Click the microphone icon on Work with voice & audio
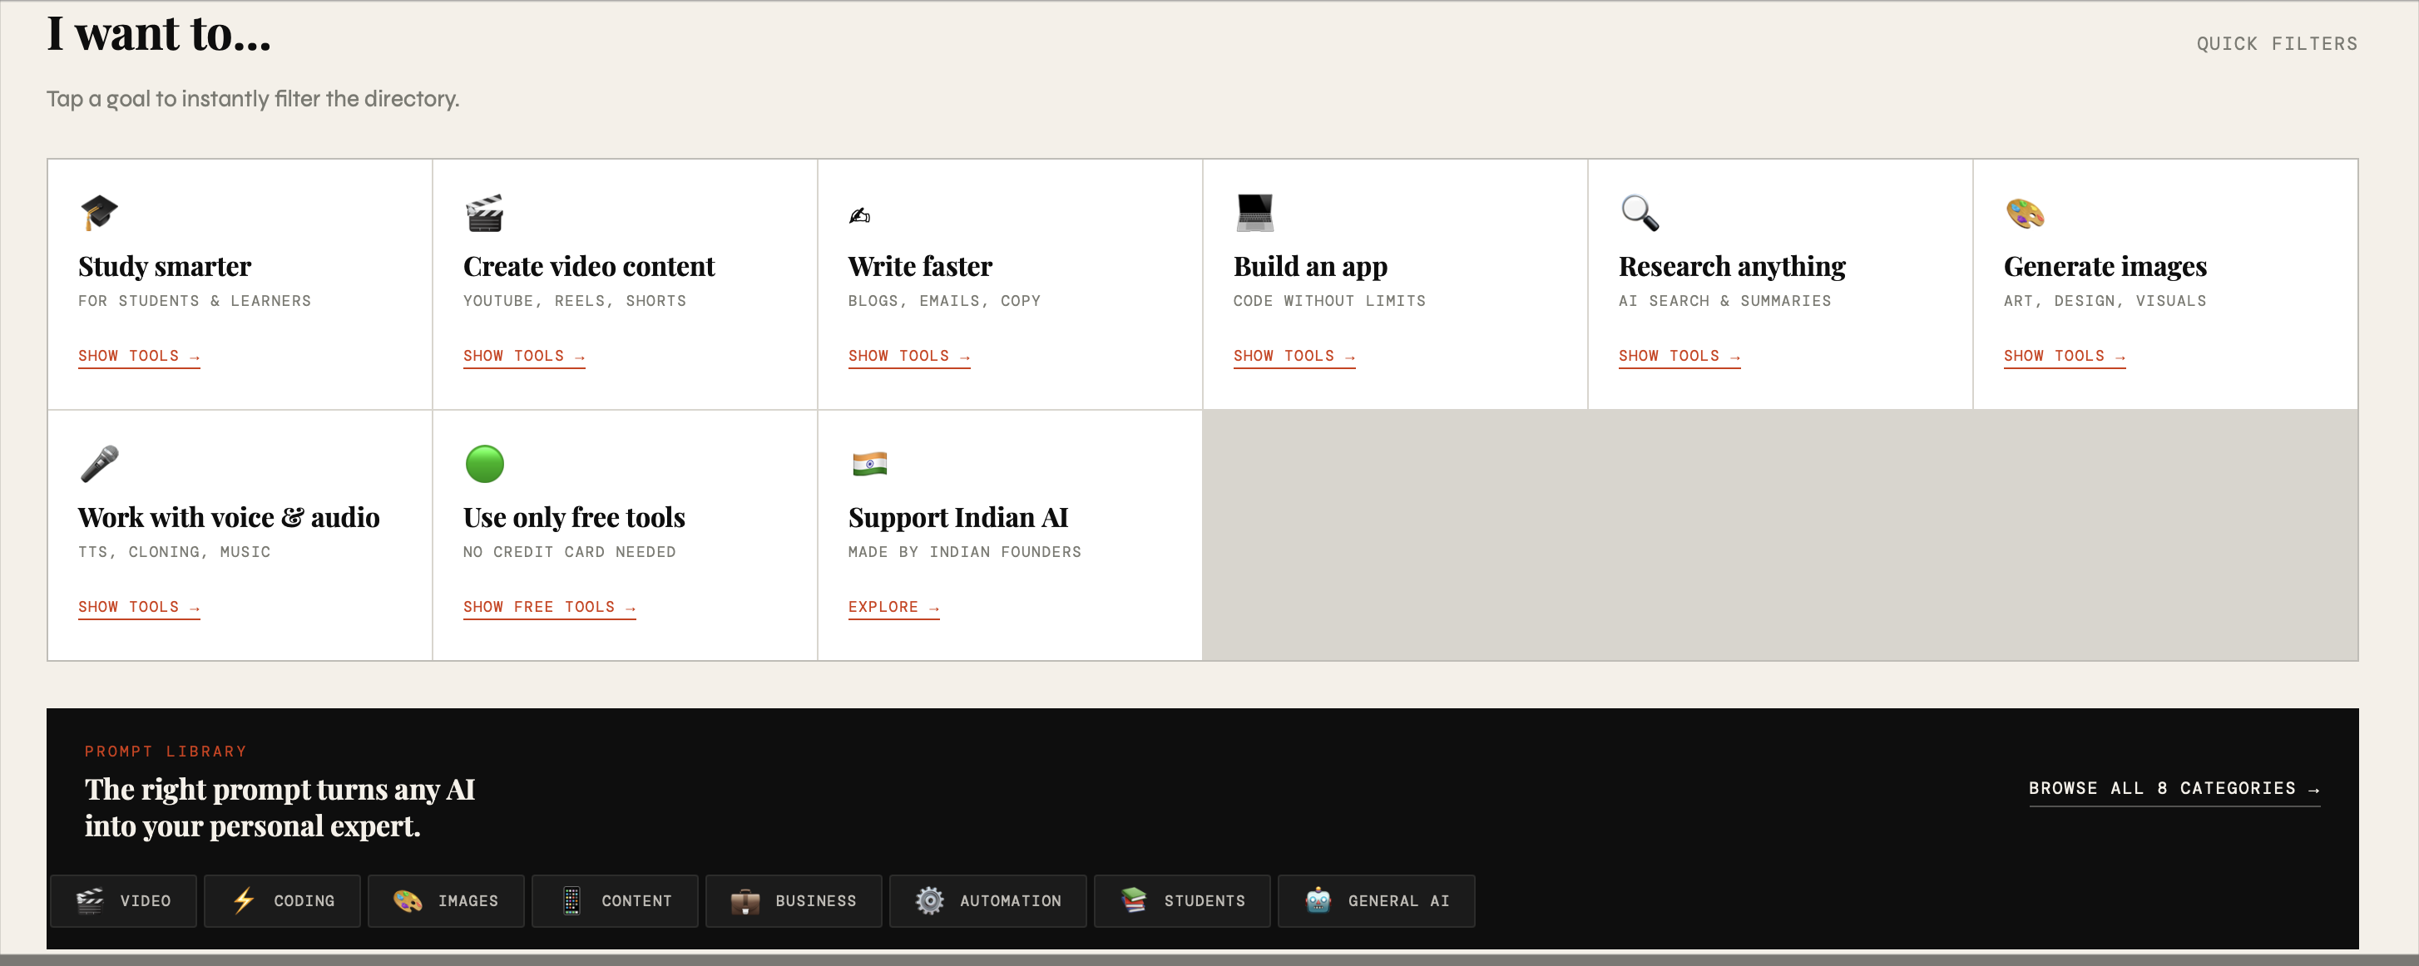The height and width of the screenshot is (966, 2419). coord(99,464)
